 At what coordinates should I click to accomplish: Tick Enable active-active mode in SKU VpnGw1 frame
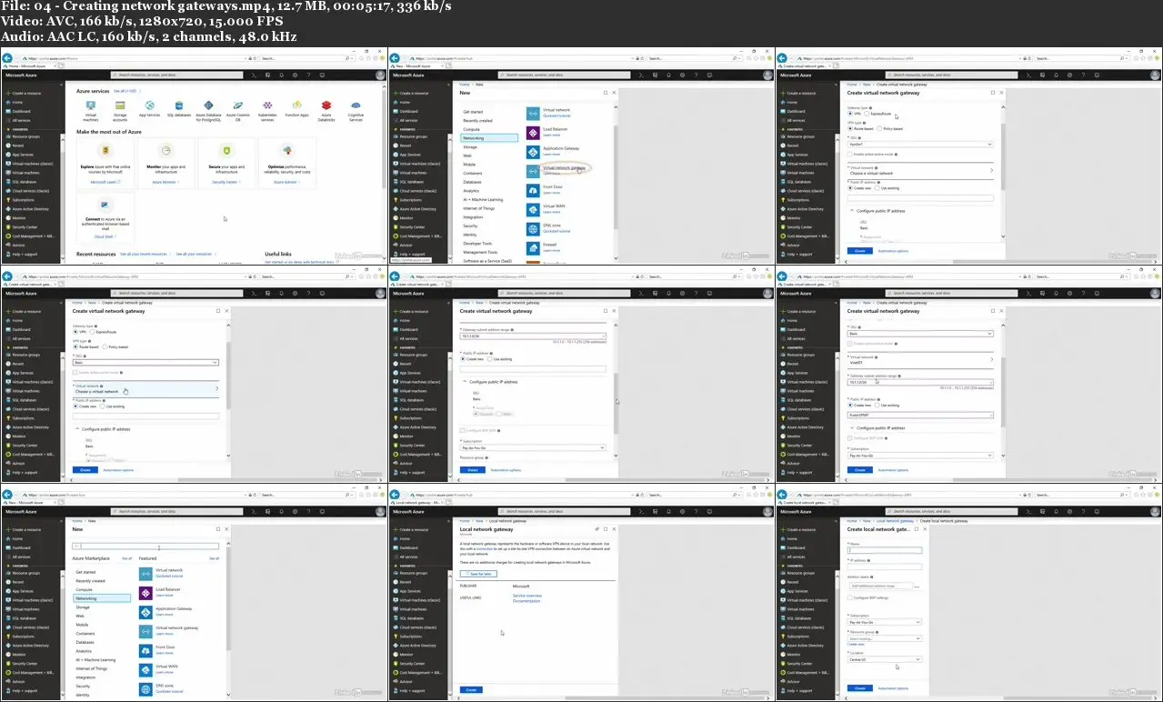(x=849, y=156)
